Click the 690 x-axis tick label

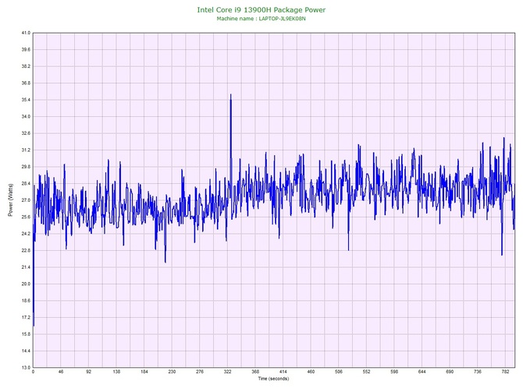450,372
